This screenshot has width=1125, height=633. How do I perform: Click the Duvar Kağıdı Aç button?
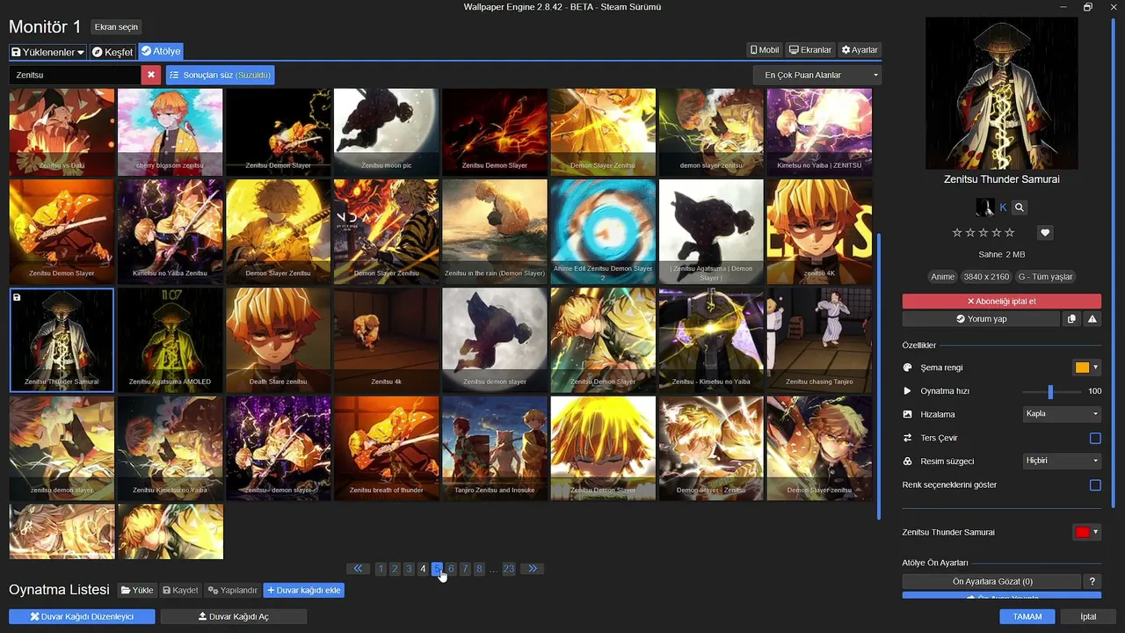point(234,616)
